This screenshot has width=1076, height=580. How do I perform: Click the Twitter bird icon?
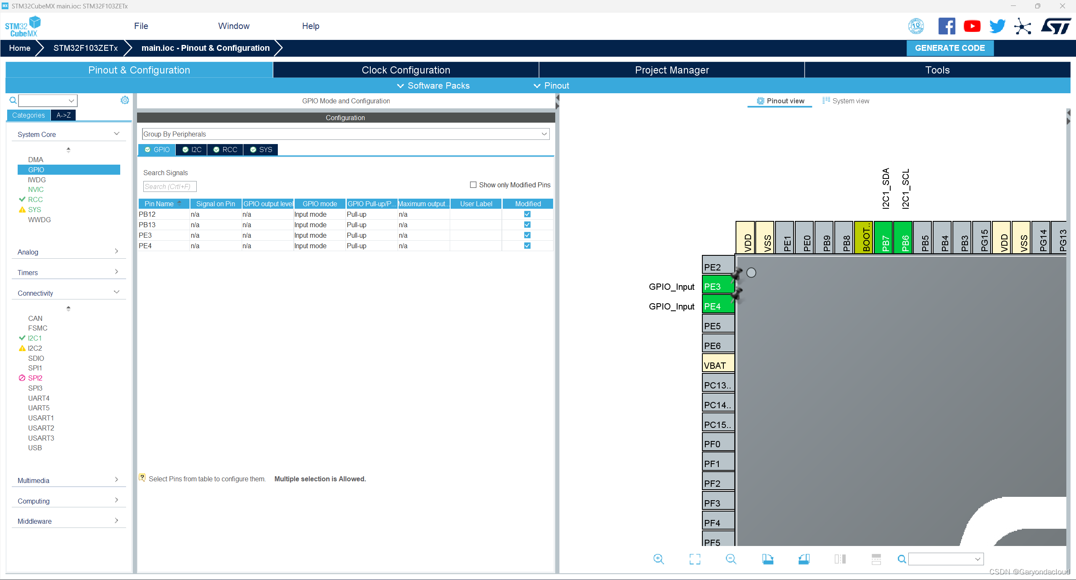(997, 26)
